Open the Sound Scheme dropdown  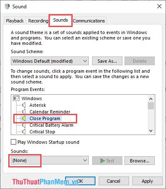tap(50, 61)
